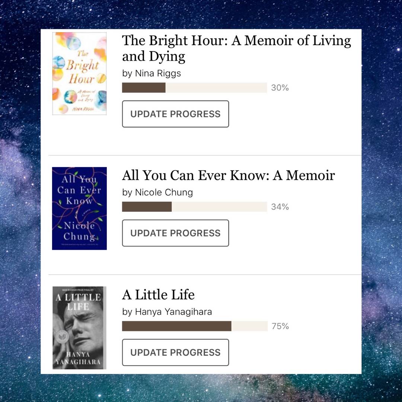
Task: Open All You Can Ever Know title
Action: tap(228, 175)
